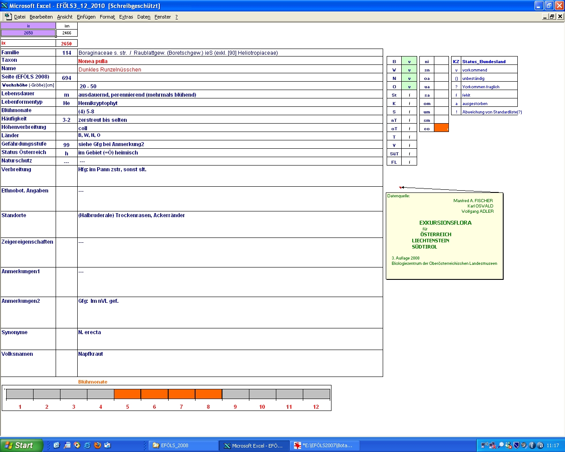Click the FL Bundesland label cell

(x=394, y=162)
